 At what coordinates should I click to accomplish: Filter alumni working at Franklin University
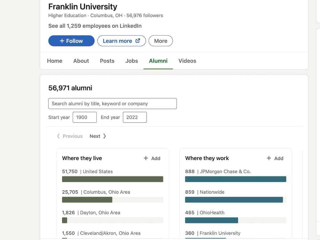(x=213, y=233)
